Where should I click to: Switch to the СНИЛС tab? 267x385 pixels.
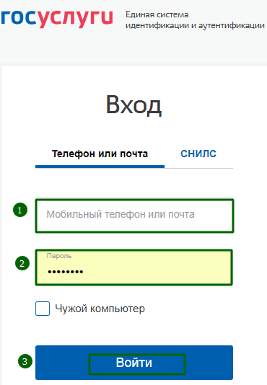198,154
